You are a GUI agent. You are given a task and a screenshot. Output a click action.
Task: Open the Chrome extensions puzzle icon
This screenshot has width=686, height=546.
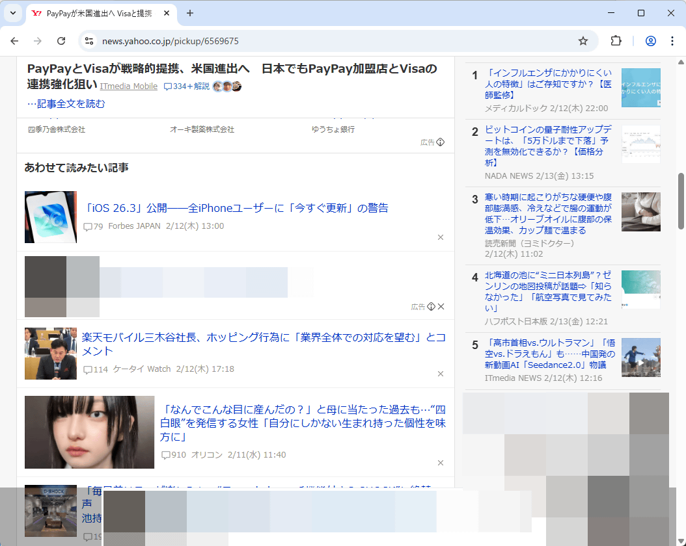(x=616, y=41)
